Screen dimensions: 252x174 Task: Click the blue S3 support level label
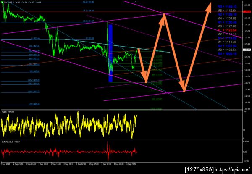(x=227, y=54)
